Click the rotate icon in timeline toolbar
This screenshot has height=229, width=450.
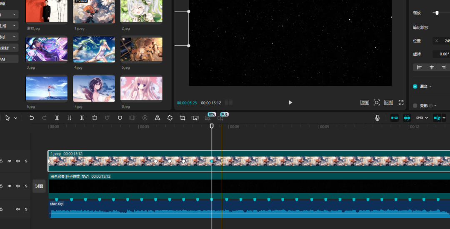tap(170, 118)
